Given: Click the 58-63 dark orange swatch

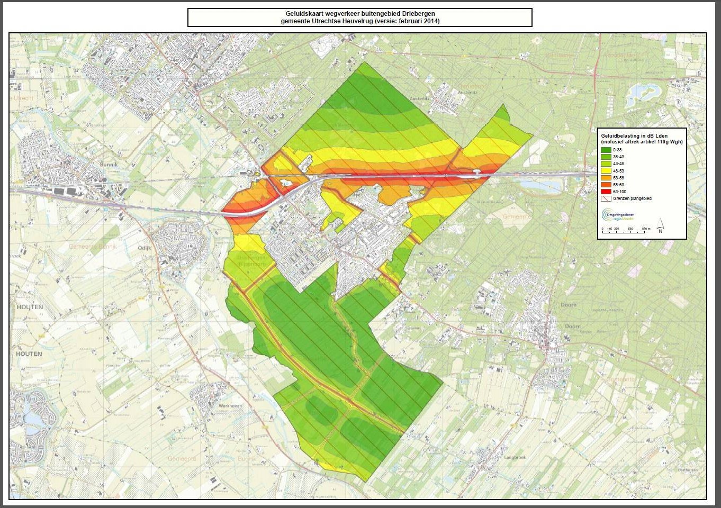Looking at the screenshot, I should [606, 185].
